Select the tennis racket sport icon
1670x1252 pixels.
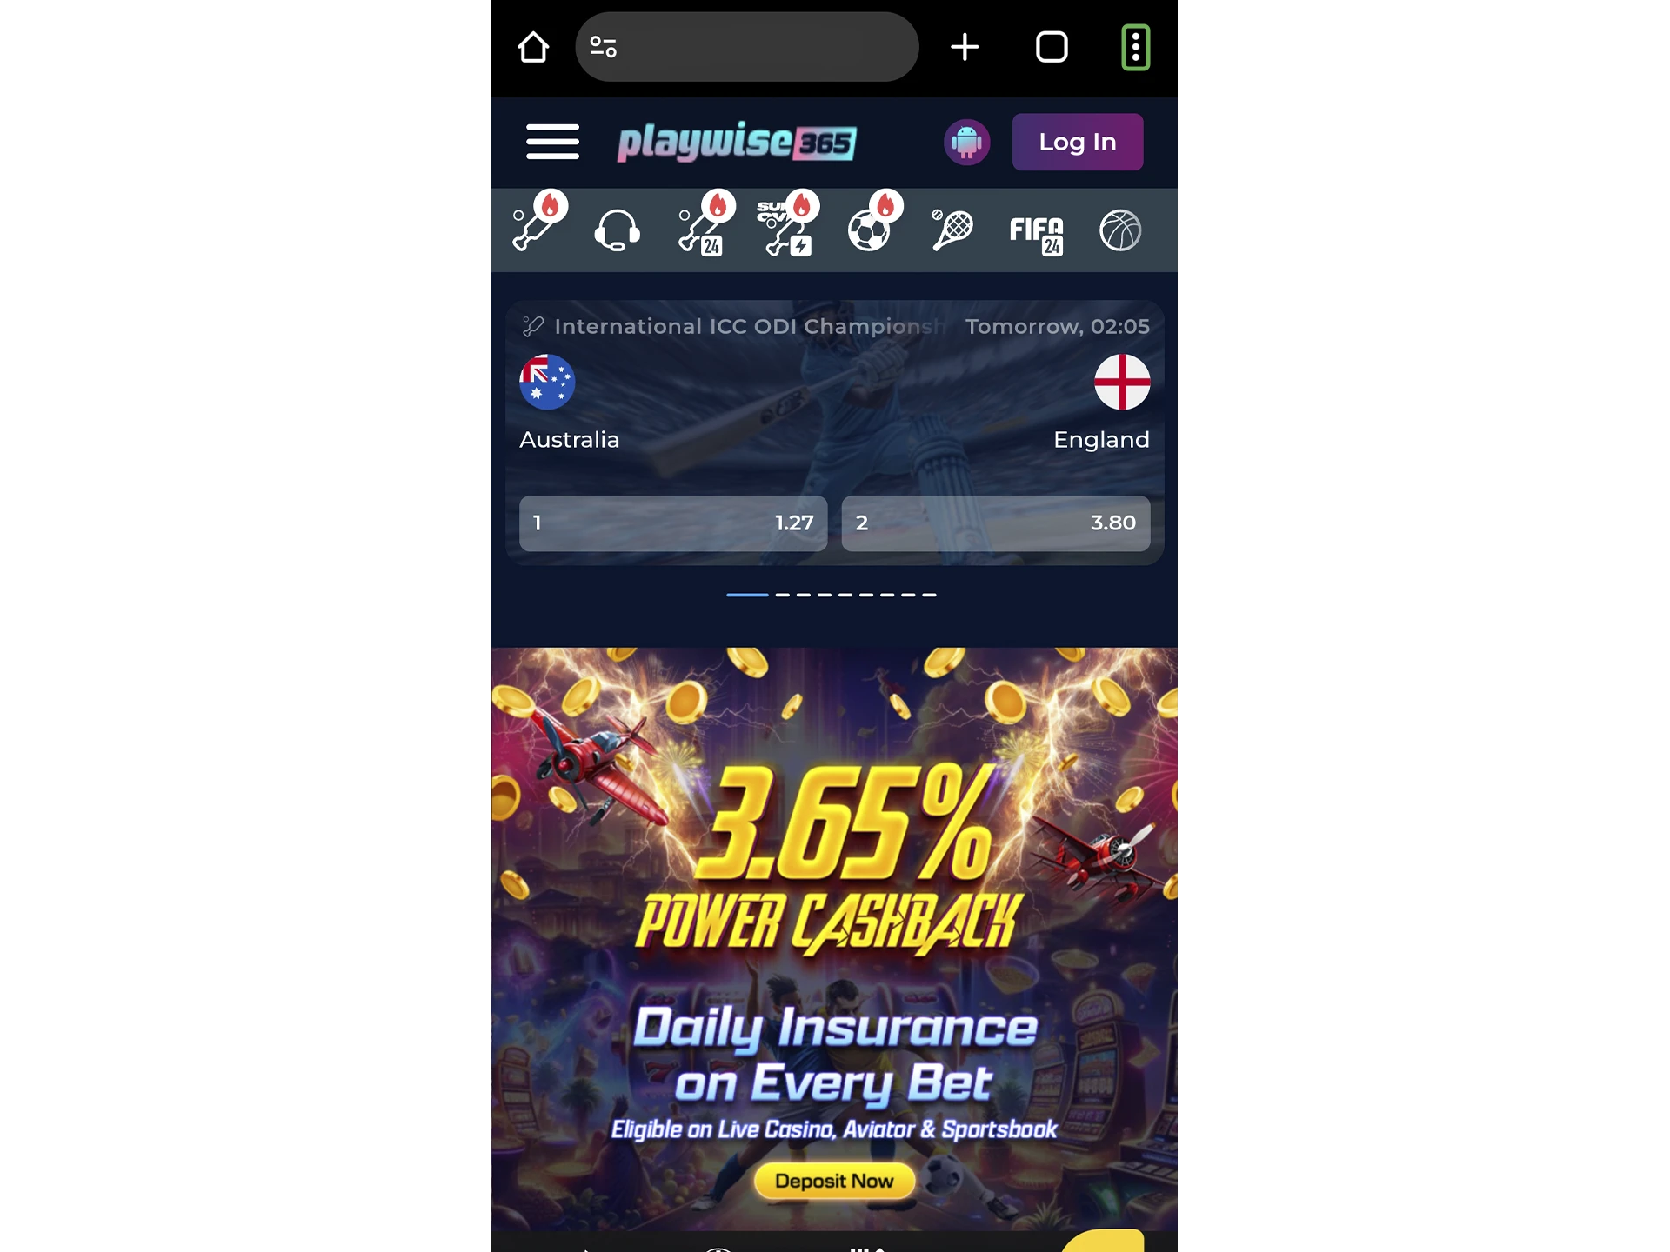(x=952, y=229)
